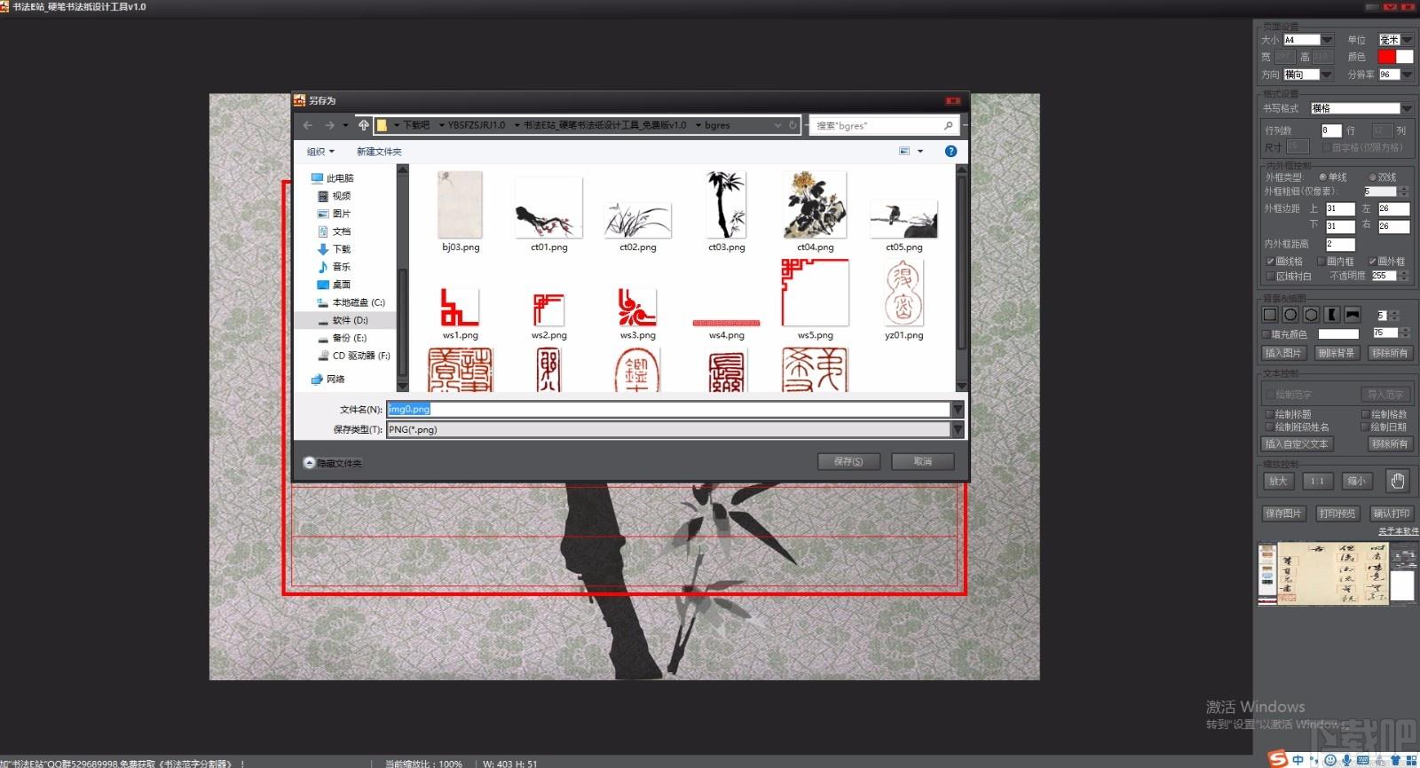Check the 绘制标题 option
Viewport: 1420px width, 768px height.
coord(1288,414)
